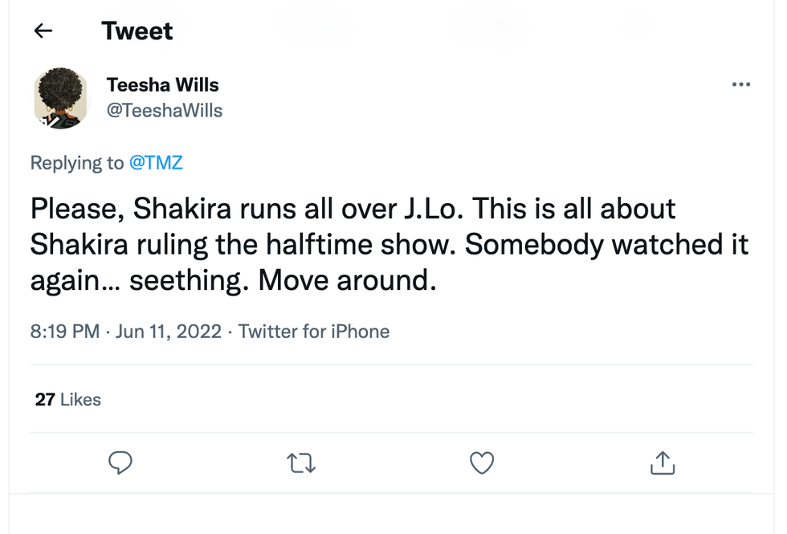Open tweet options with the three-dot icon

point(741,84)
